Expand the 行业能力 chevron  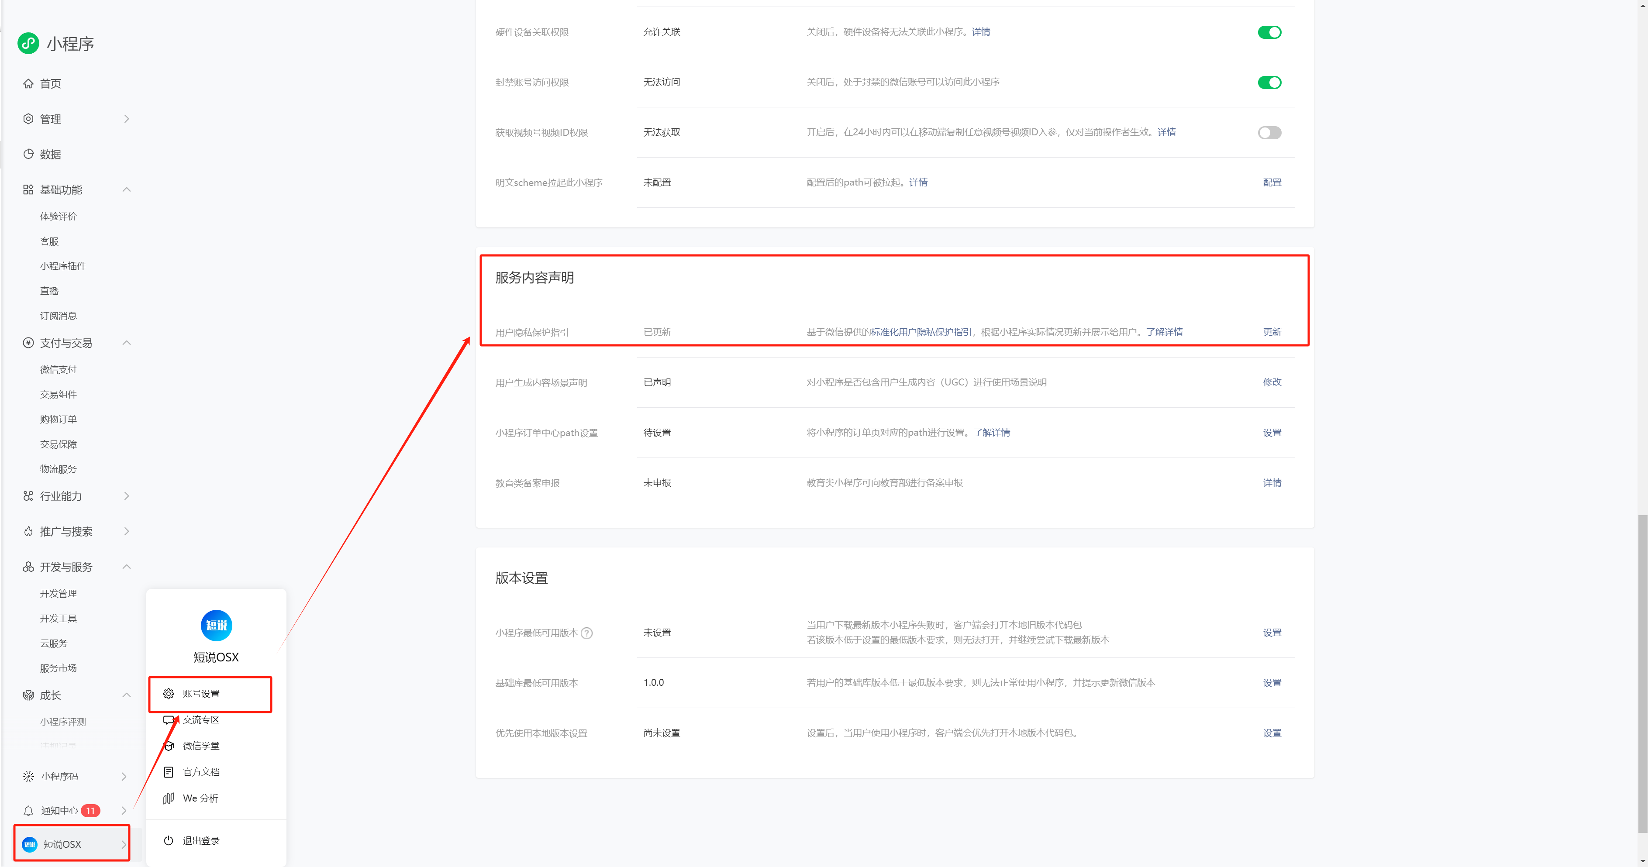click(x=127, y=496)
